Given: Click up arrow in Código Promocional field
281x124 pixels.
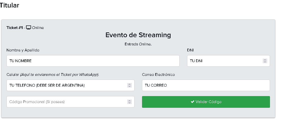Looking at the screenshot, I should [x=129, y=101].
